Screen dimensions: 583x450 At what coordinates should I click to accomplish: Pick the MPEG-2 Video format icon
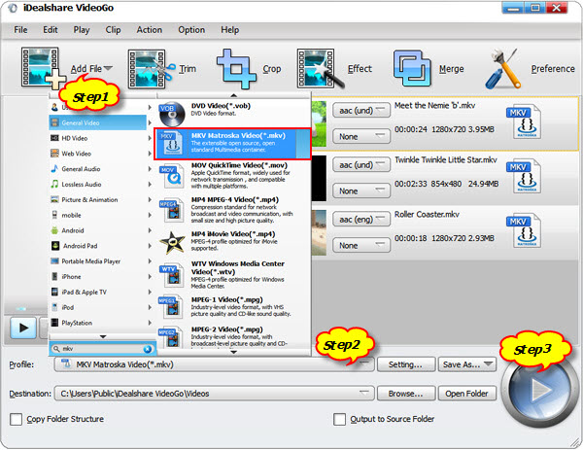pos(171,336)
